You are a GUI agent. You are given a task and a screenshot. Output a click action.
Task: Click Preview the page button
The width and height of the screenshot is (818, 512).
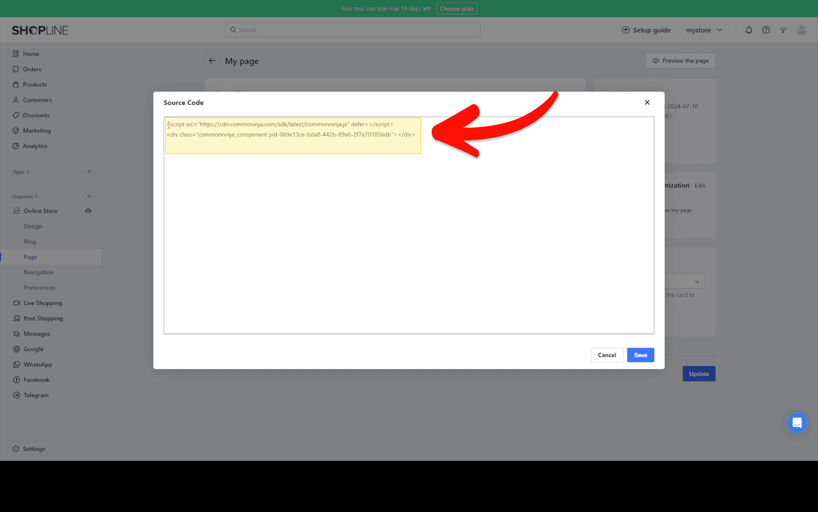[x=680, y=61]
